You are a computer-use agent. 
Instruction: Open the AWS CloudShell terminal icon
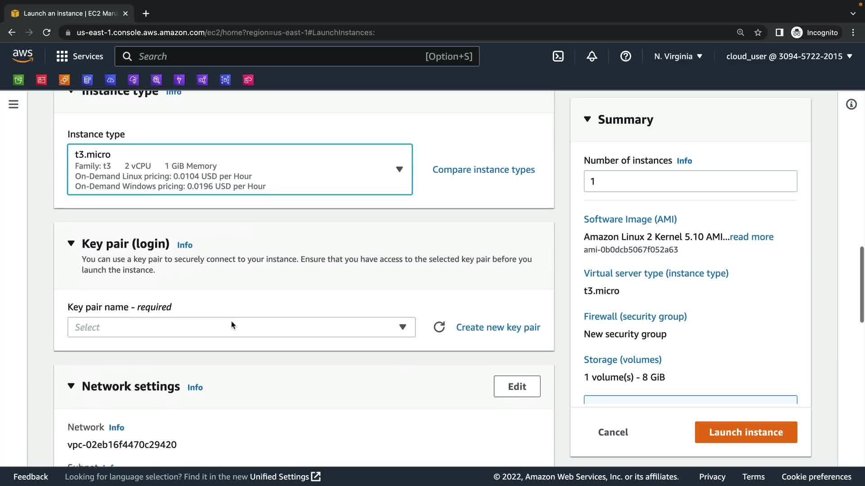pos(558,56)
